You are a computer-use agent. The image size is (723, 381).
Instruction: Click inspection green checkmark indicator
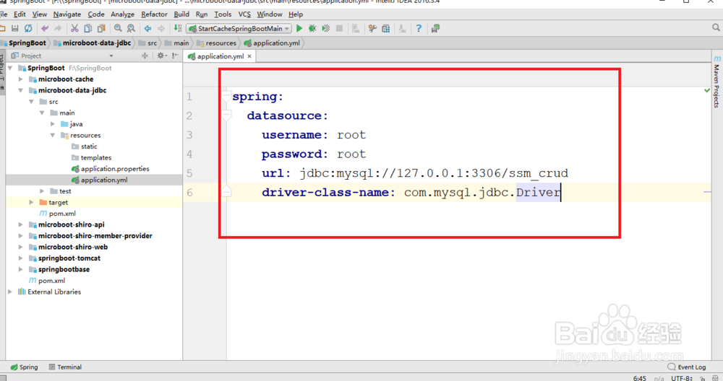tap(707, 90)
